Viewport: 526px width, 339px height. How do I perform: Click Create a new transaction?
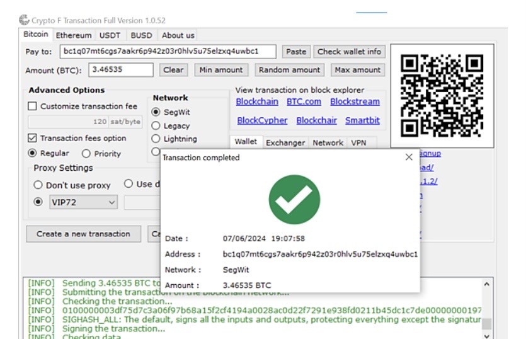coord(83,234)
